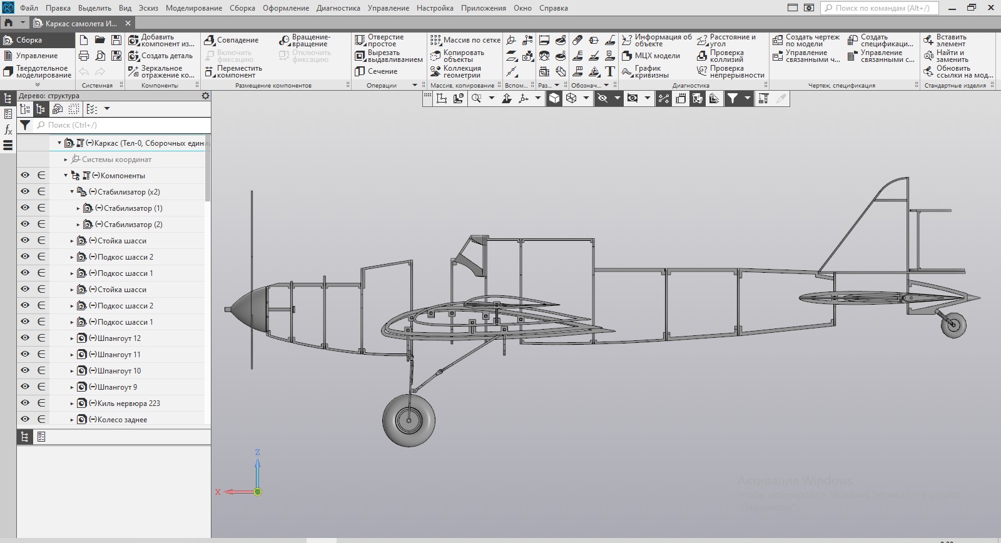Open the Collision check tool
1001x543 pixels.
click(702, 56)
